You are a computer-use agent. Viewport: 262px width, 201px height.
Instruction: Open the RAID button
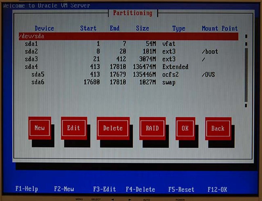coord(152,128)
